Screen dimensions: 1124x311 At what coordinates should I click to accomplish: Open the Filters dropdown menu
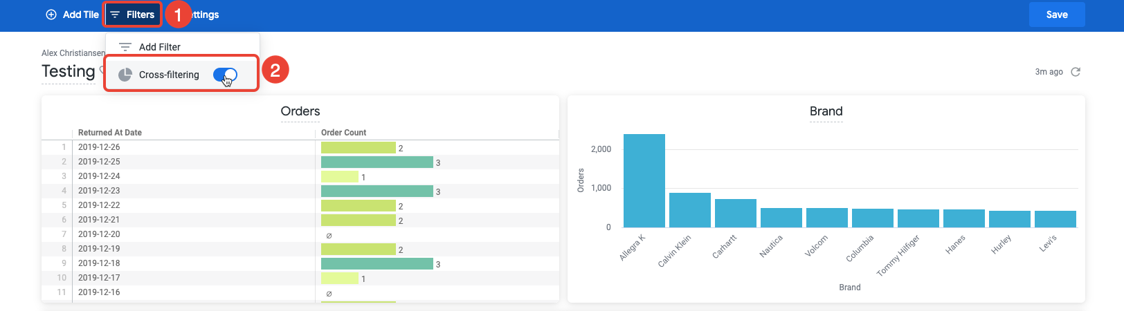(133, 15)
